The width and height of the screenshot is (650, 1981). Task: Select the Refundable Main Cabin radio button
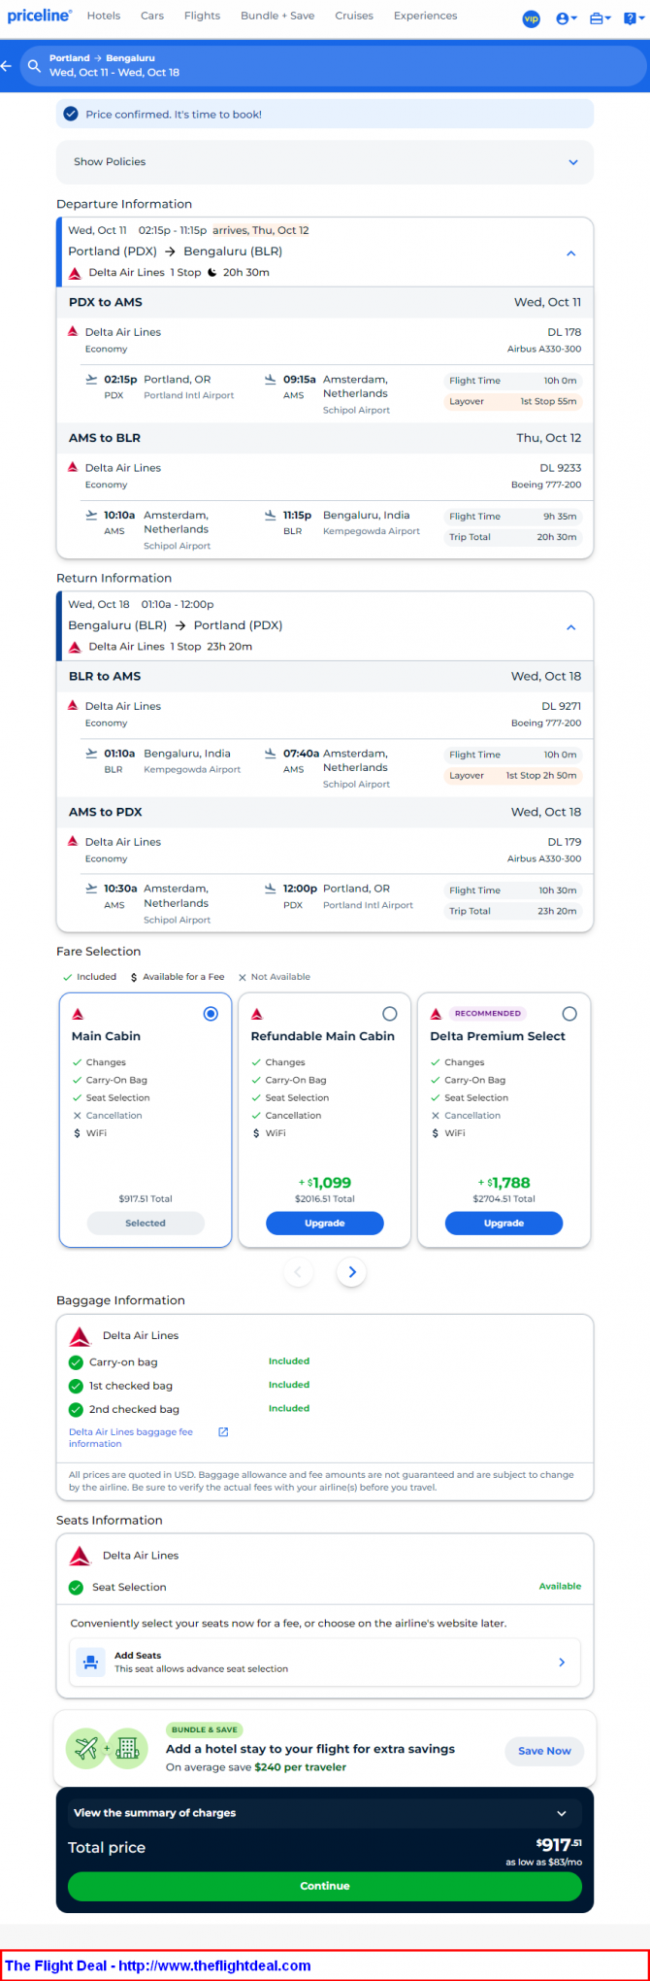coord(390,1014)
